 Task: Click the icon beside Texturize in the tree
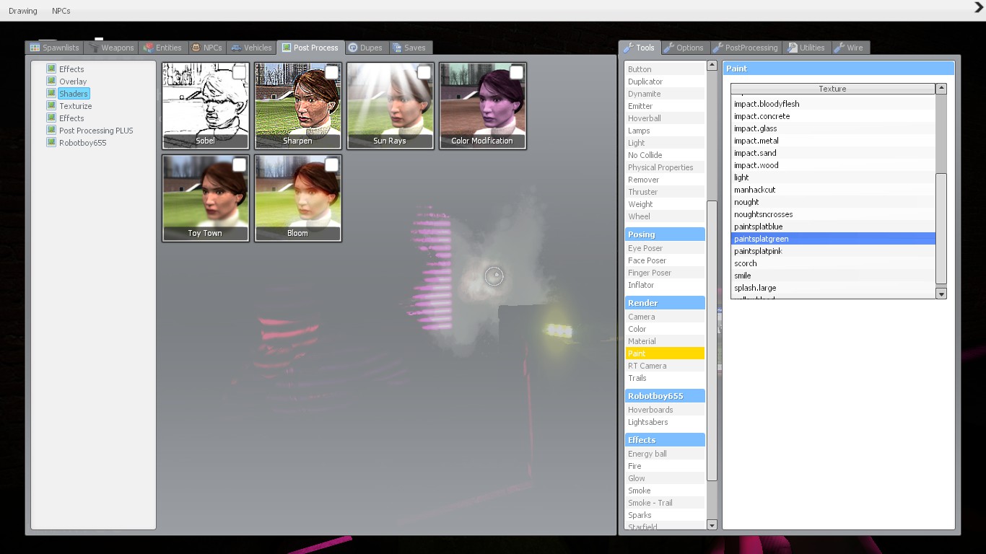(51, 105)
